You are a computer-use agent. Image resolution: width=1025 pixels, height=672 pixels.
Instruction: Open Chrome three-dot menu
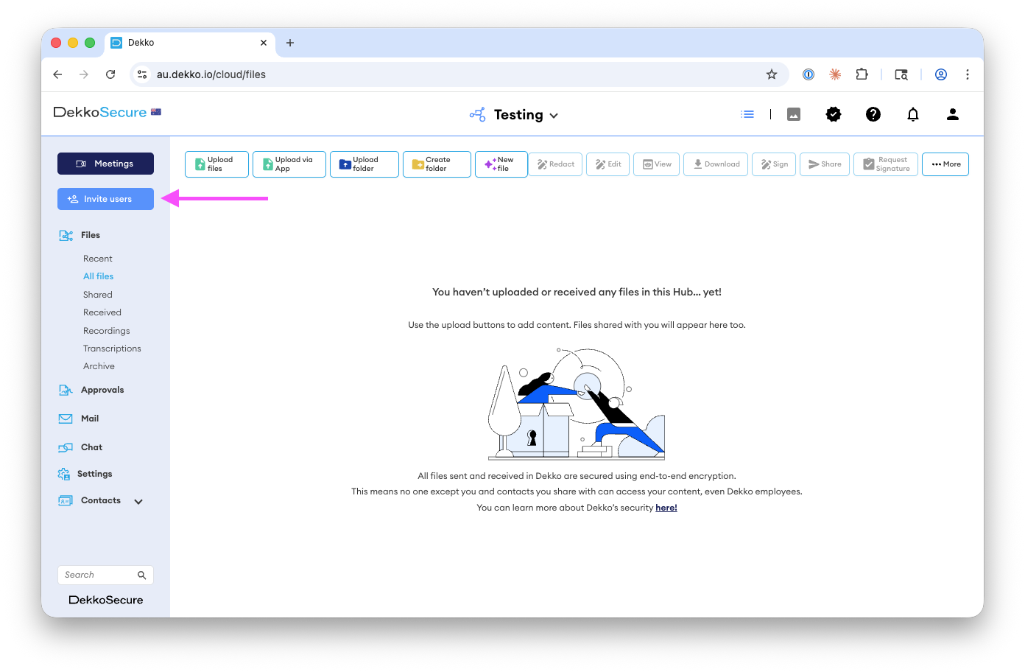(968, 74)
